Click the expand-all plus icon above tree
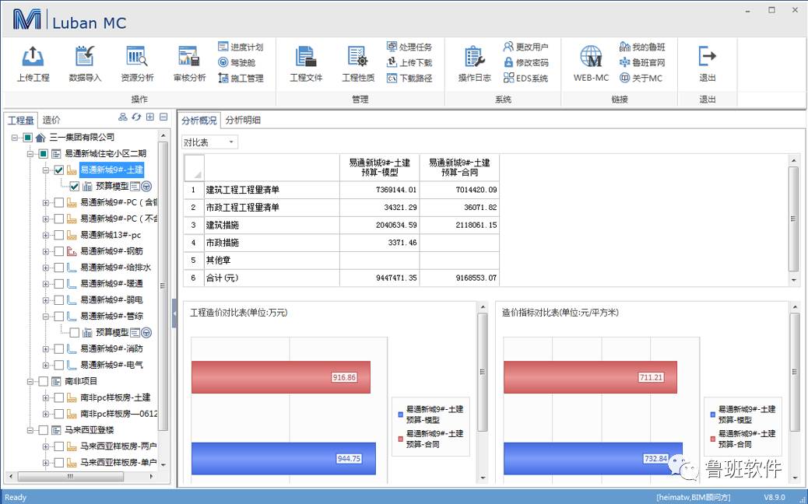 [x=150, y=117]
